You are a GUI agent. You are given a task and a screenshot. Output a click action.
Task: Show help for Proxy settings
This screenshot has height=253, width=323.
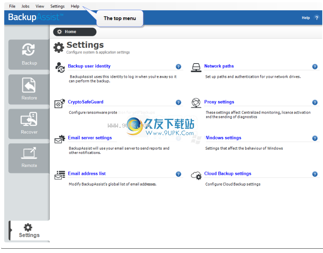(x=315, y=102)
